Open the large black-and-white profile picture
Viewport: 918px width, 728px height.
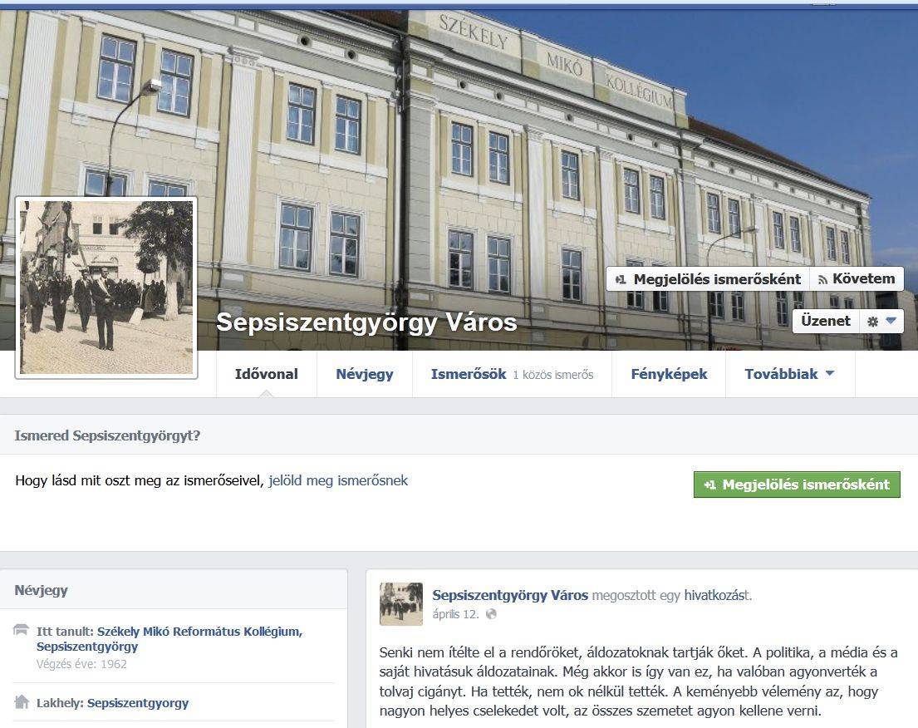[x=106, y=288]
